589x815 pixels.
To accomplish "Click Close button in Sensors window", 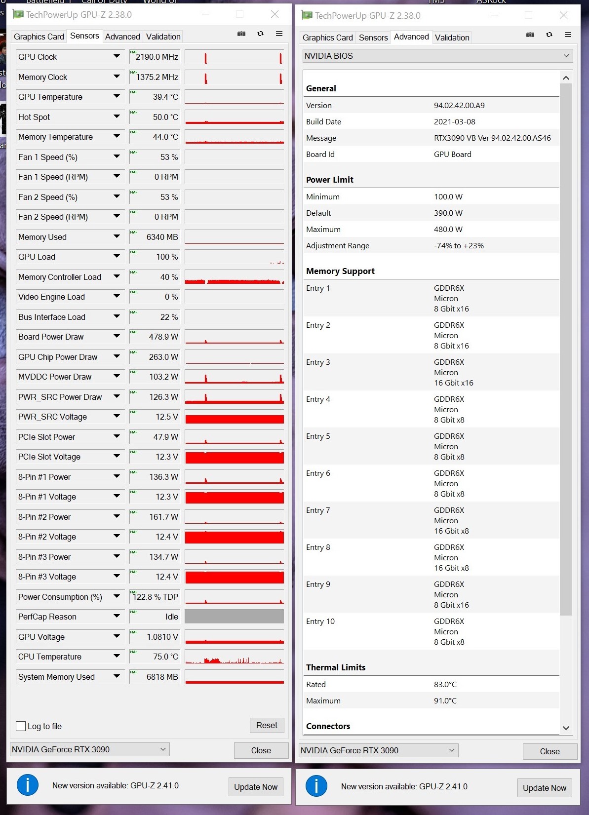I will [x=261, y=750].
